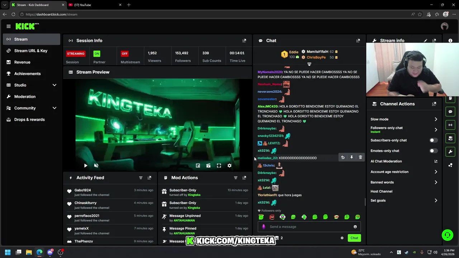Pop out the Stream info panel
Viewport: 459px width, 258px height.
[434, 40]
